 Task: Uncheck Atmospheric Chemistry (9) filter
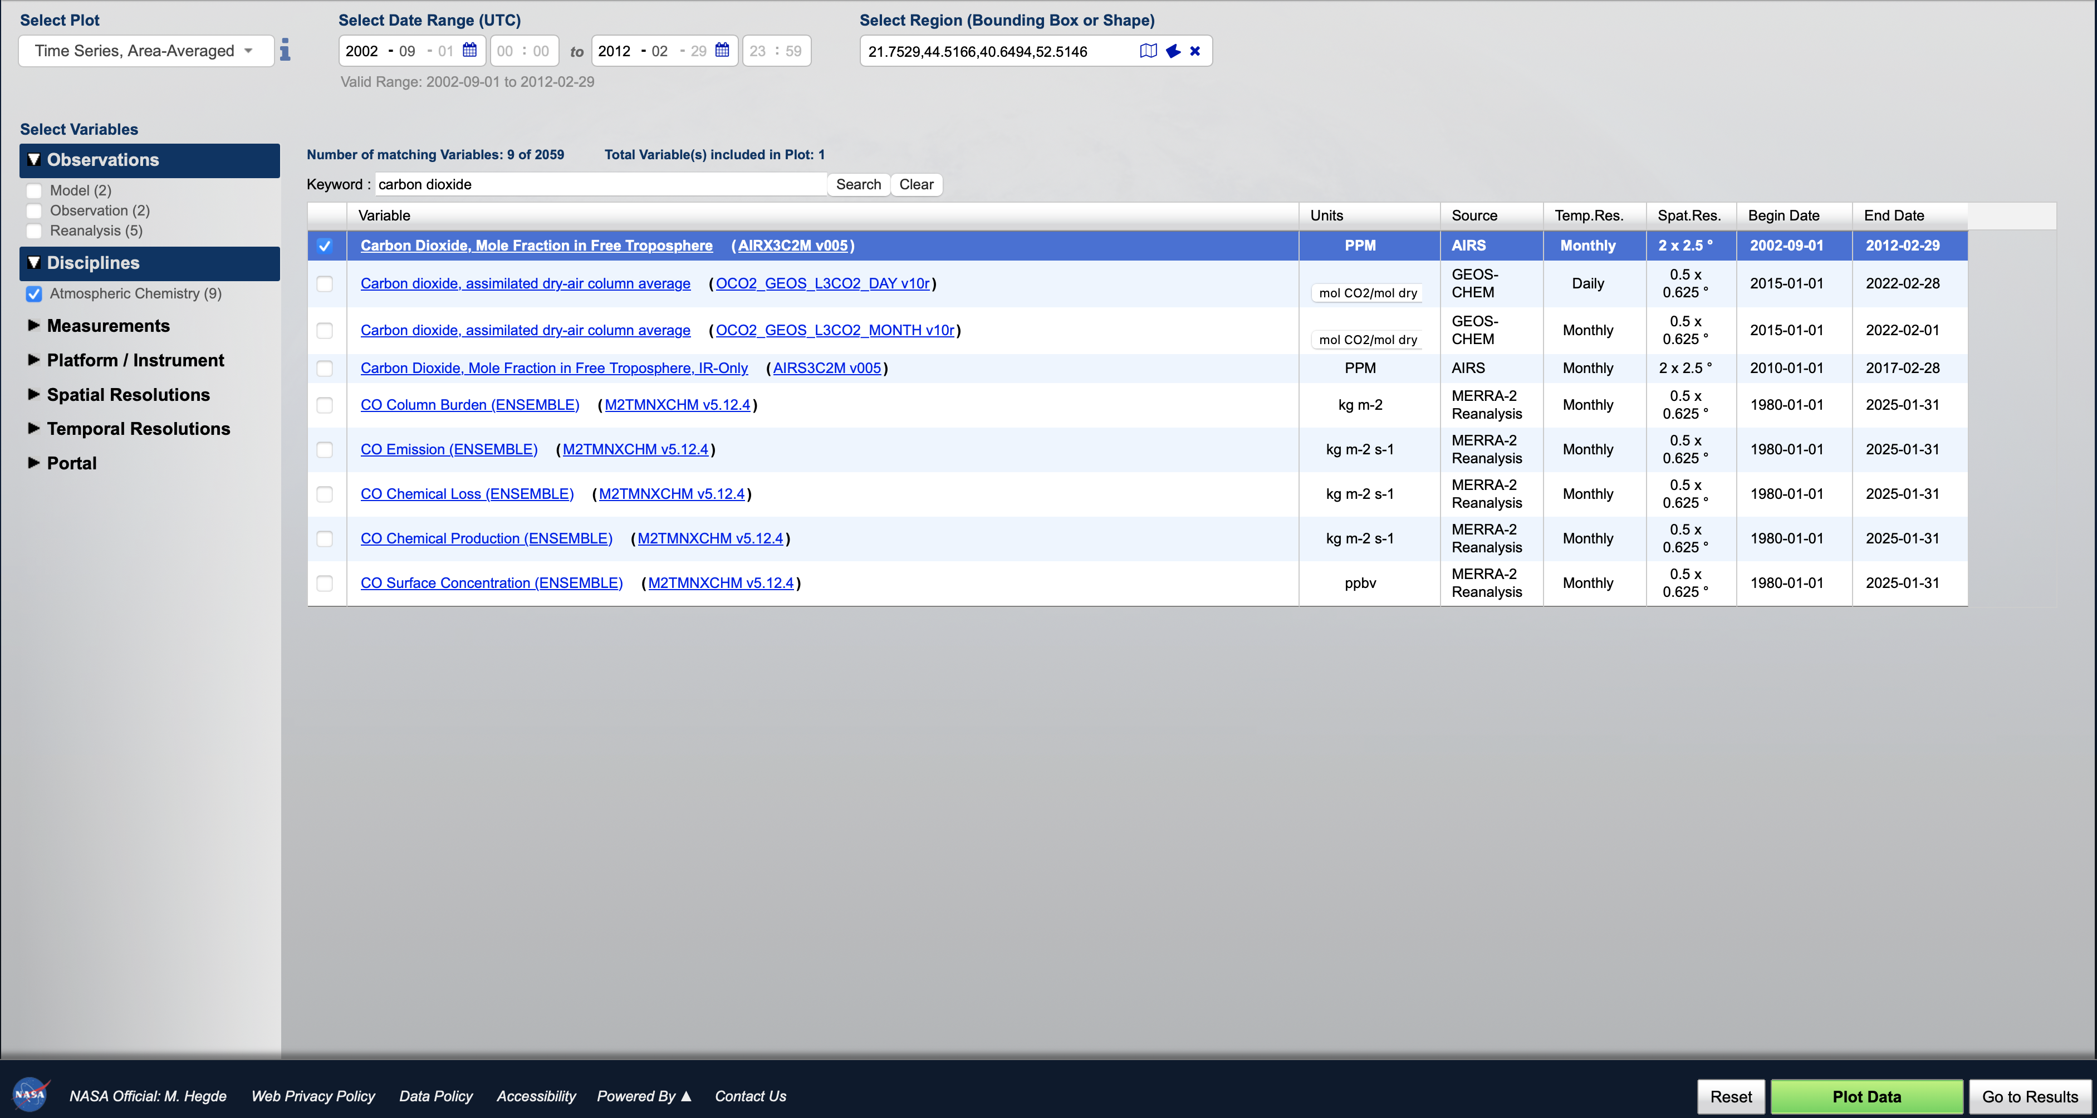pos(34,294)
